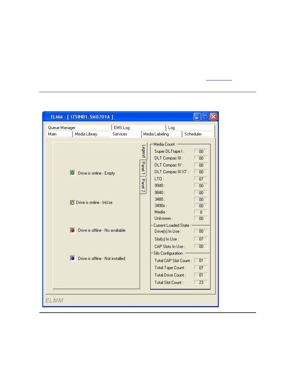Switch to the Scheduler tab
Screen dimensions: 287x372
tap(199, 134)
